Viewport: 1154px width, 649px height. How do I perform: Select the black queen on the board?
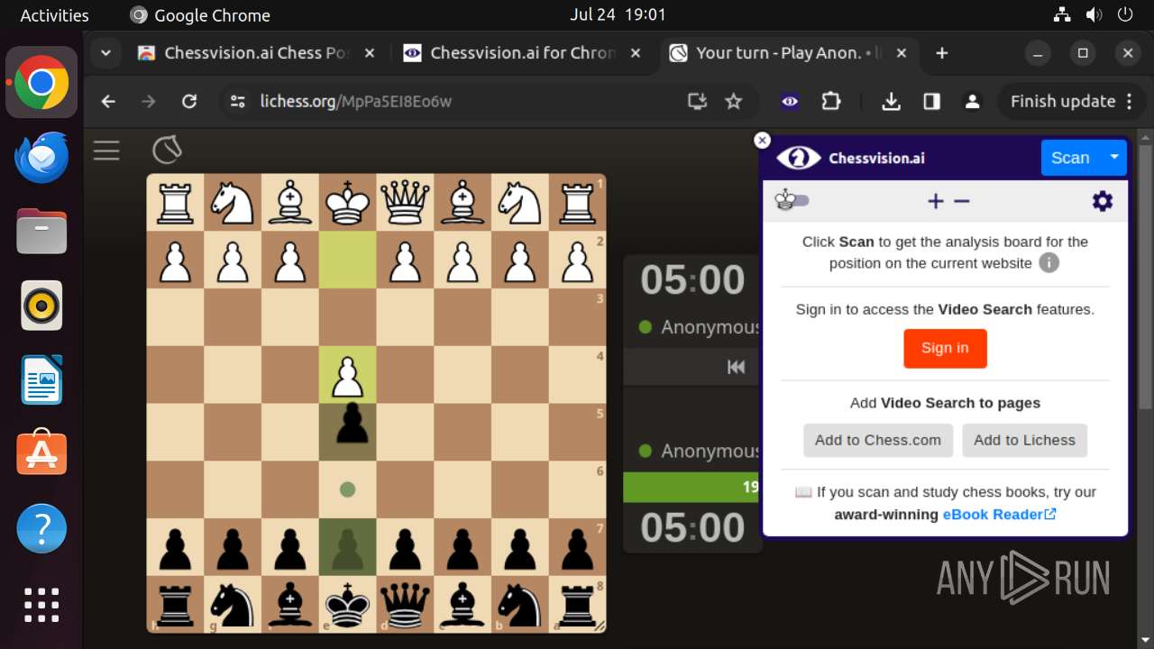(405, 605)
